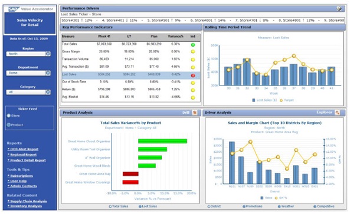Click the yellow indicator for Out of Stock Rate
This screenshot has width=350, height=214.
(193, 83)
